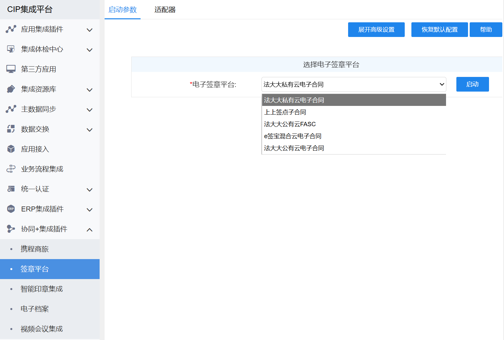This screenshot has height=340, width=504.
Task: Open 智能印章集成 in the sidebar
Action: [x=42, y=289]
